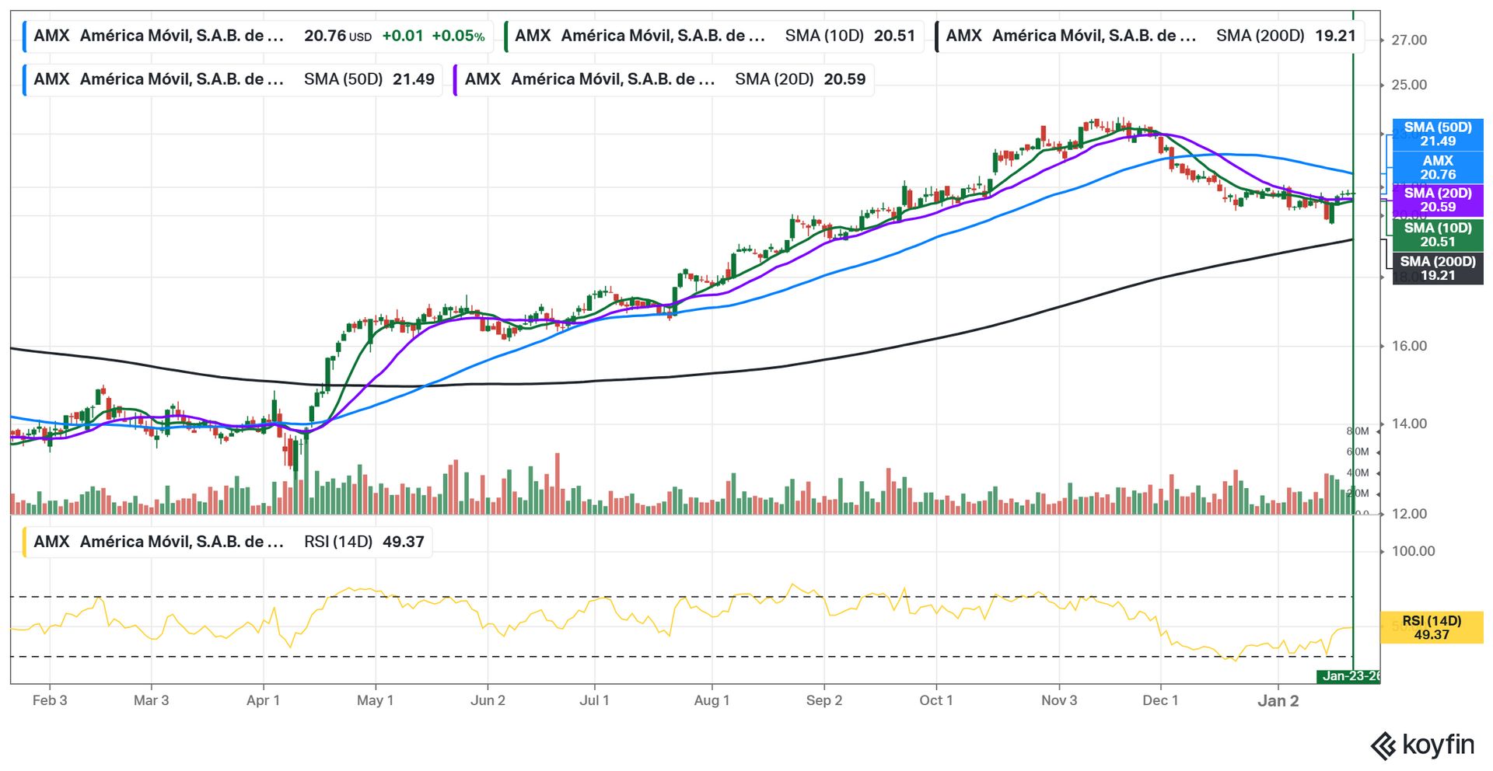Click the green SMA (10D) tag on price axis
This screenshot has height=771, width=1493.
(x=1438, y=235)
